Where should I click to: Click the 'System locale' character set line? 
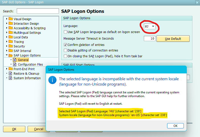coord(113,115)
